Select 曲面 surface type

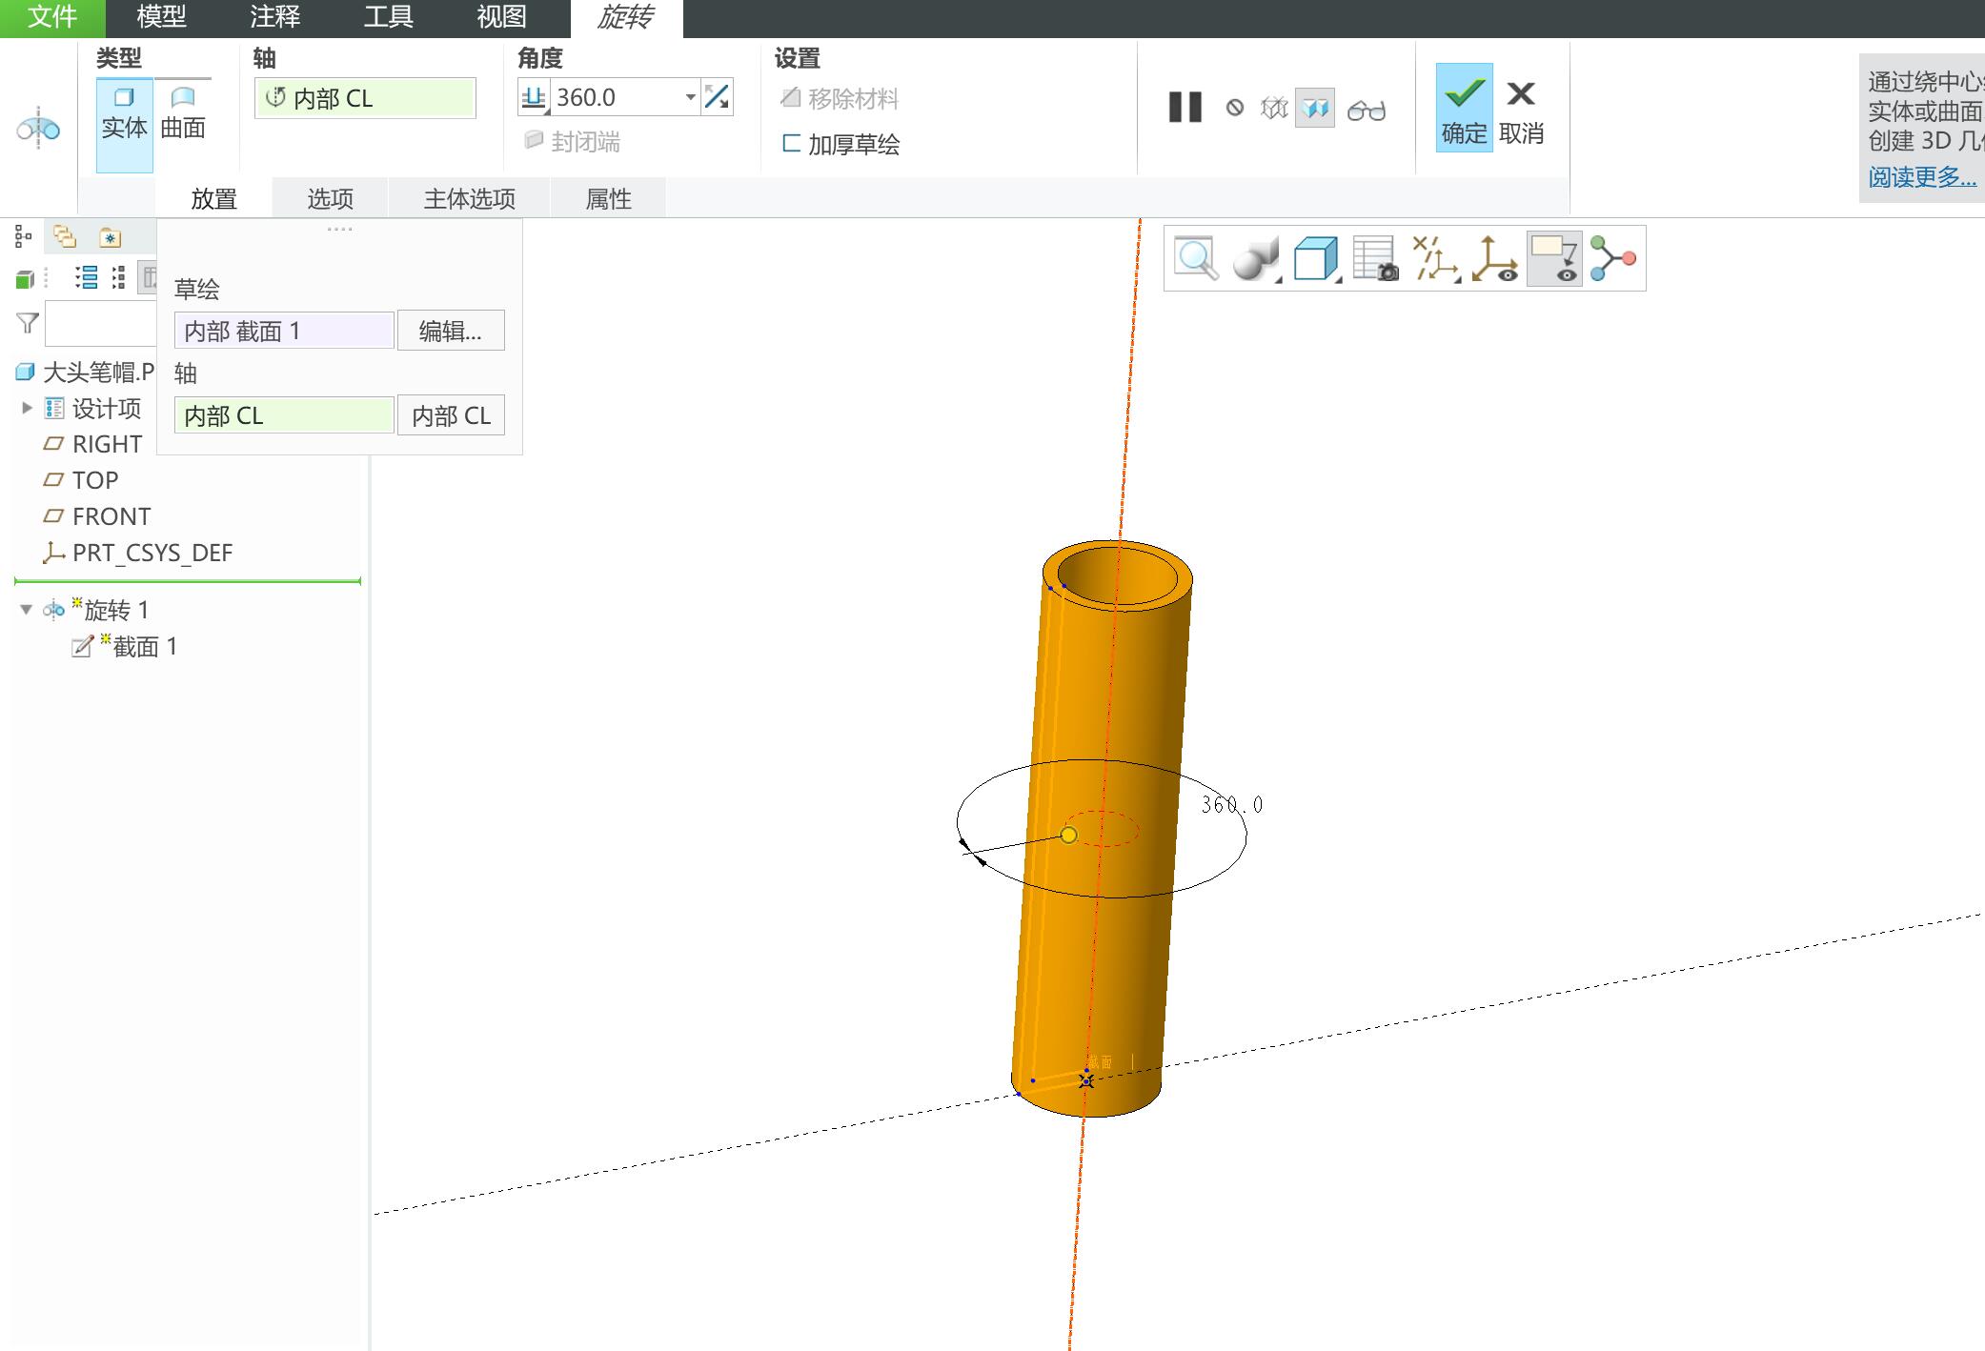pyautogui.click(x=182, y=113)
